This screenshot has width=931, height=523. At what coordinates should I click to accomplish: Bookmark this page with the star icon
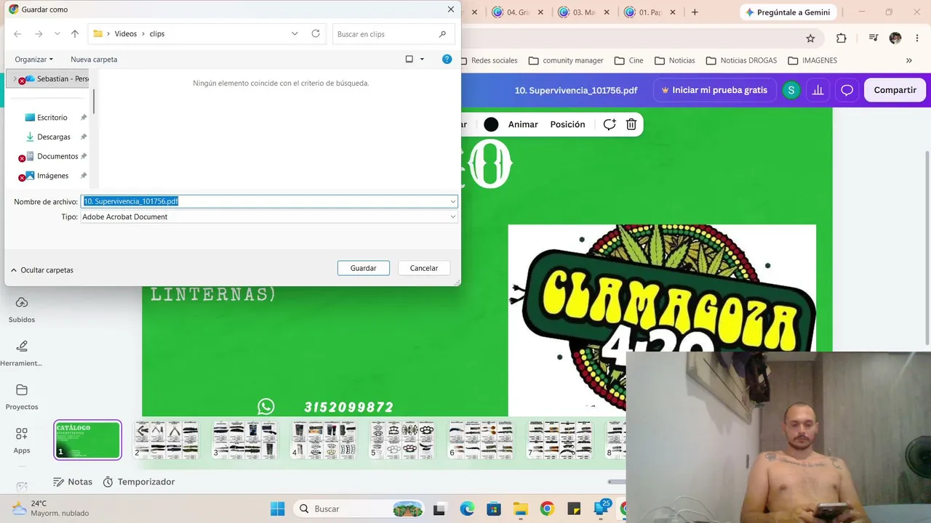click(x=810, y=38)
